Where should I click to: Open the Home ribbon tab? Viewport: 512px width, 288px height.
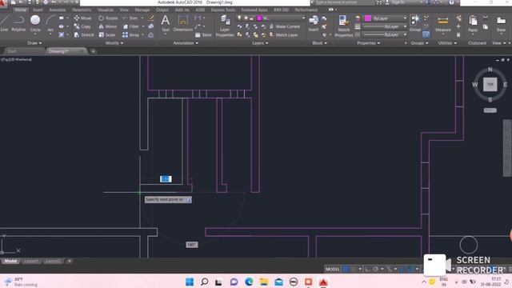[x=20, y=10]
